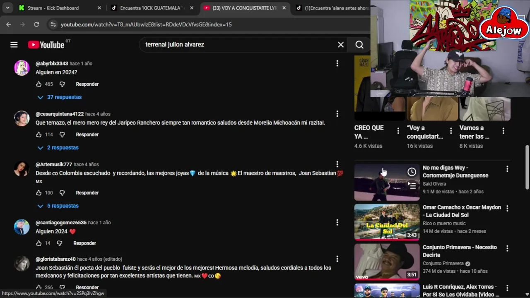
Task: Open options menu for @santiagogomez6535 comment
Action: point(337,223)
